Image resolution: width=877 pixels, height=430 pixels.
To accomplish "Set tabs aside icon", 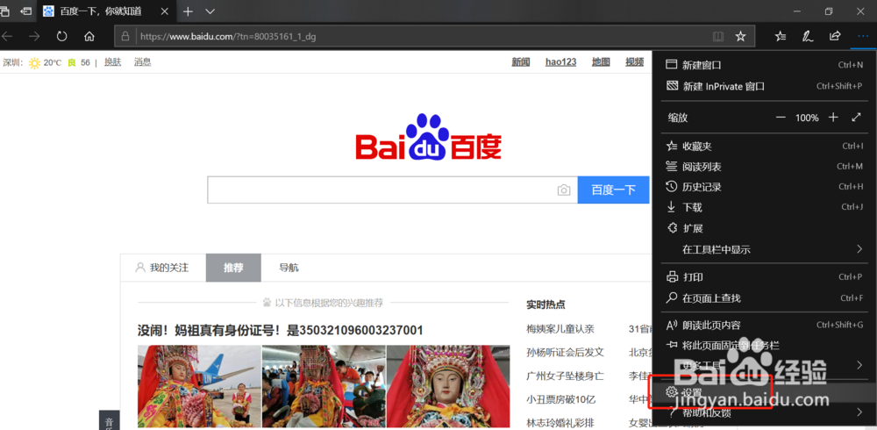I will (x=25, y=11).
